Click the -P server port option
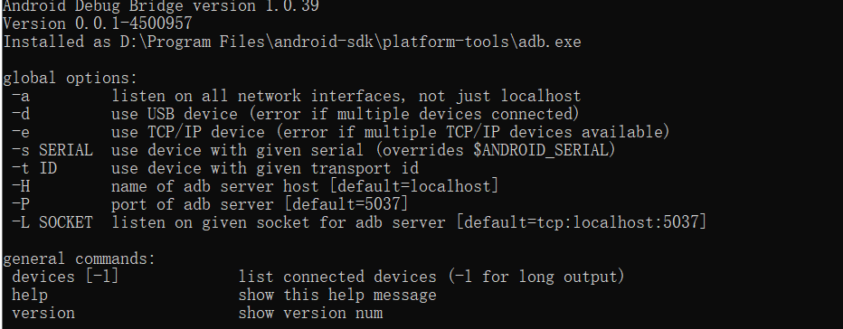 tap(21, 205)
